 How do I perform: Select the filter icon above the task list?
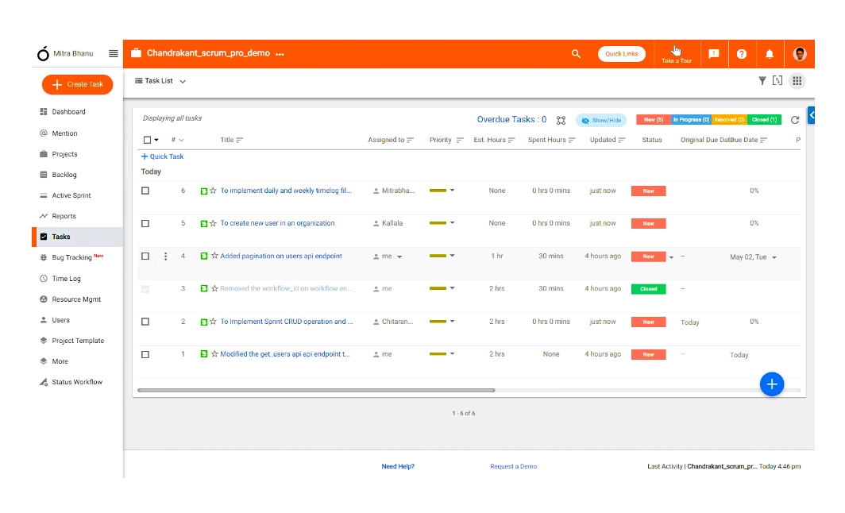pyautogui.click(x=761, y=80)
